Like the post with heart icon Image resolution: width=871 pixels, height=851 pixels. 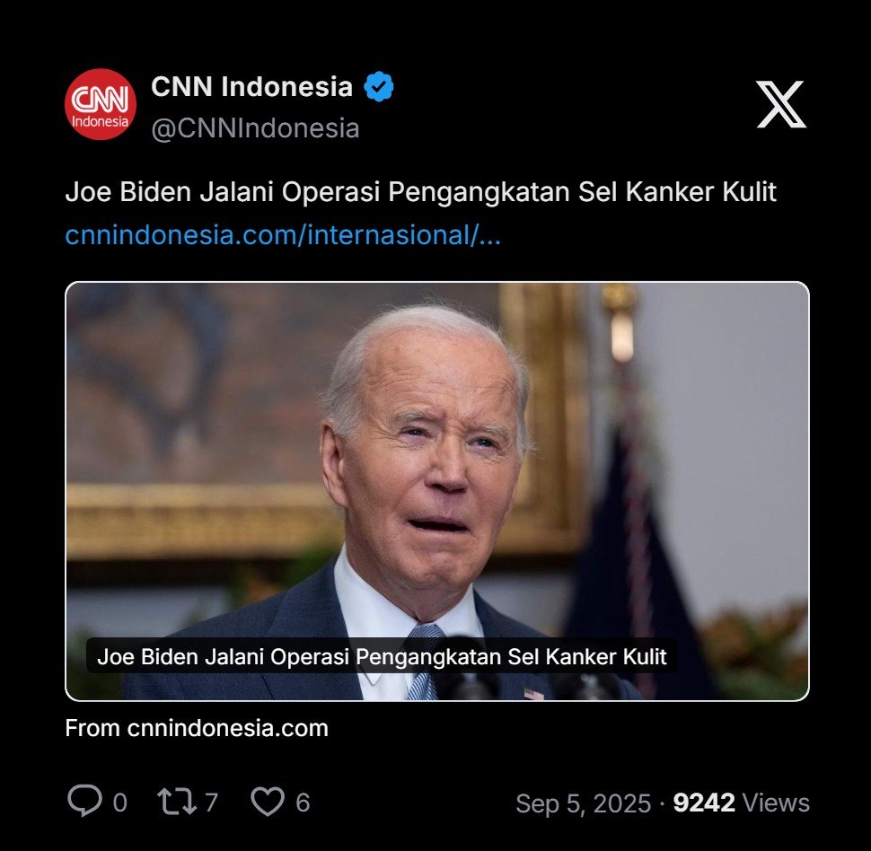pos(268,802)
